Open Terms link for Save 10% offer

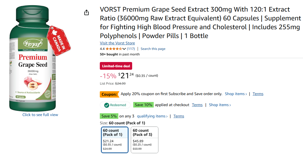point(197,105)
